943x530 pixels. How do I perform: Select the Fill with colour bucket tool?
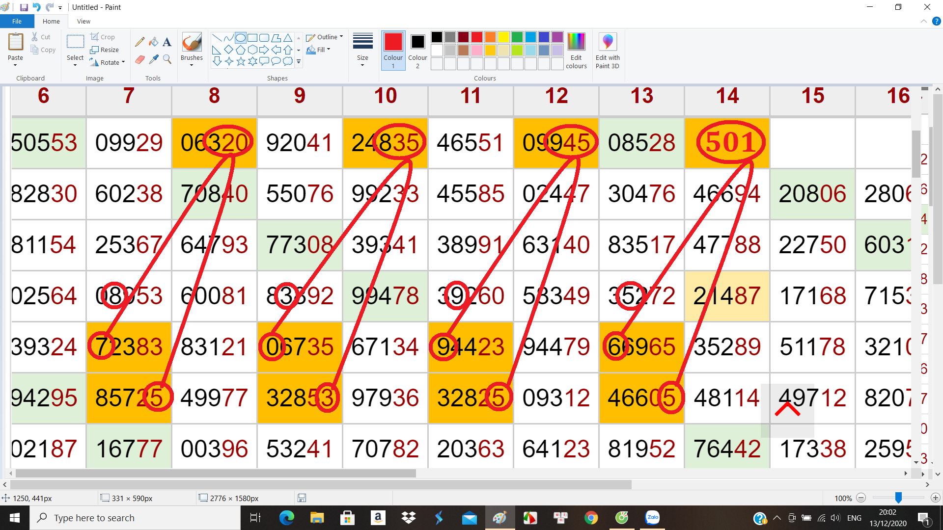click(x=154, y=42)
